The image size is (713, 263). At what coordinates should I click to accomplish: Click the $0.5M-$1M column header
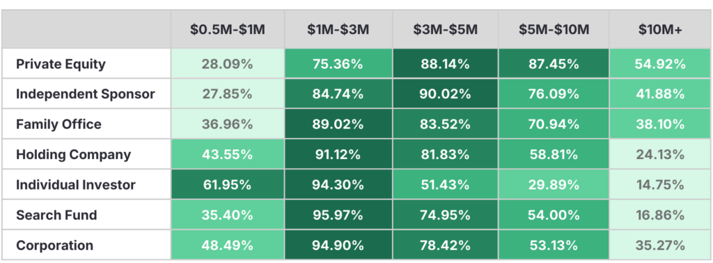tap(228, 30)
